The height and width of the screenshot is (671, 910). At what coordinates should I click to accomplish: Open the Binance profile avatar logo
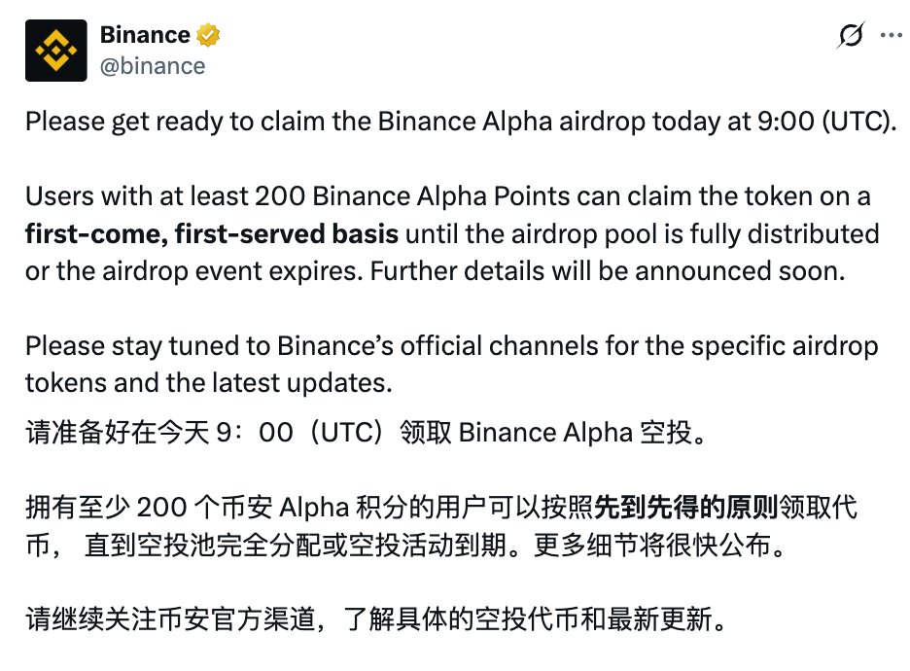(x=56, y=51)
